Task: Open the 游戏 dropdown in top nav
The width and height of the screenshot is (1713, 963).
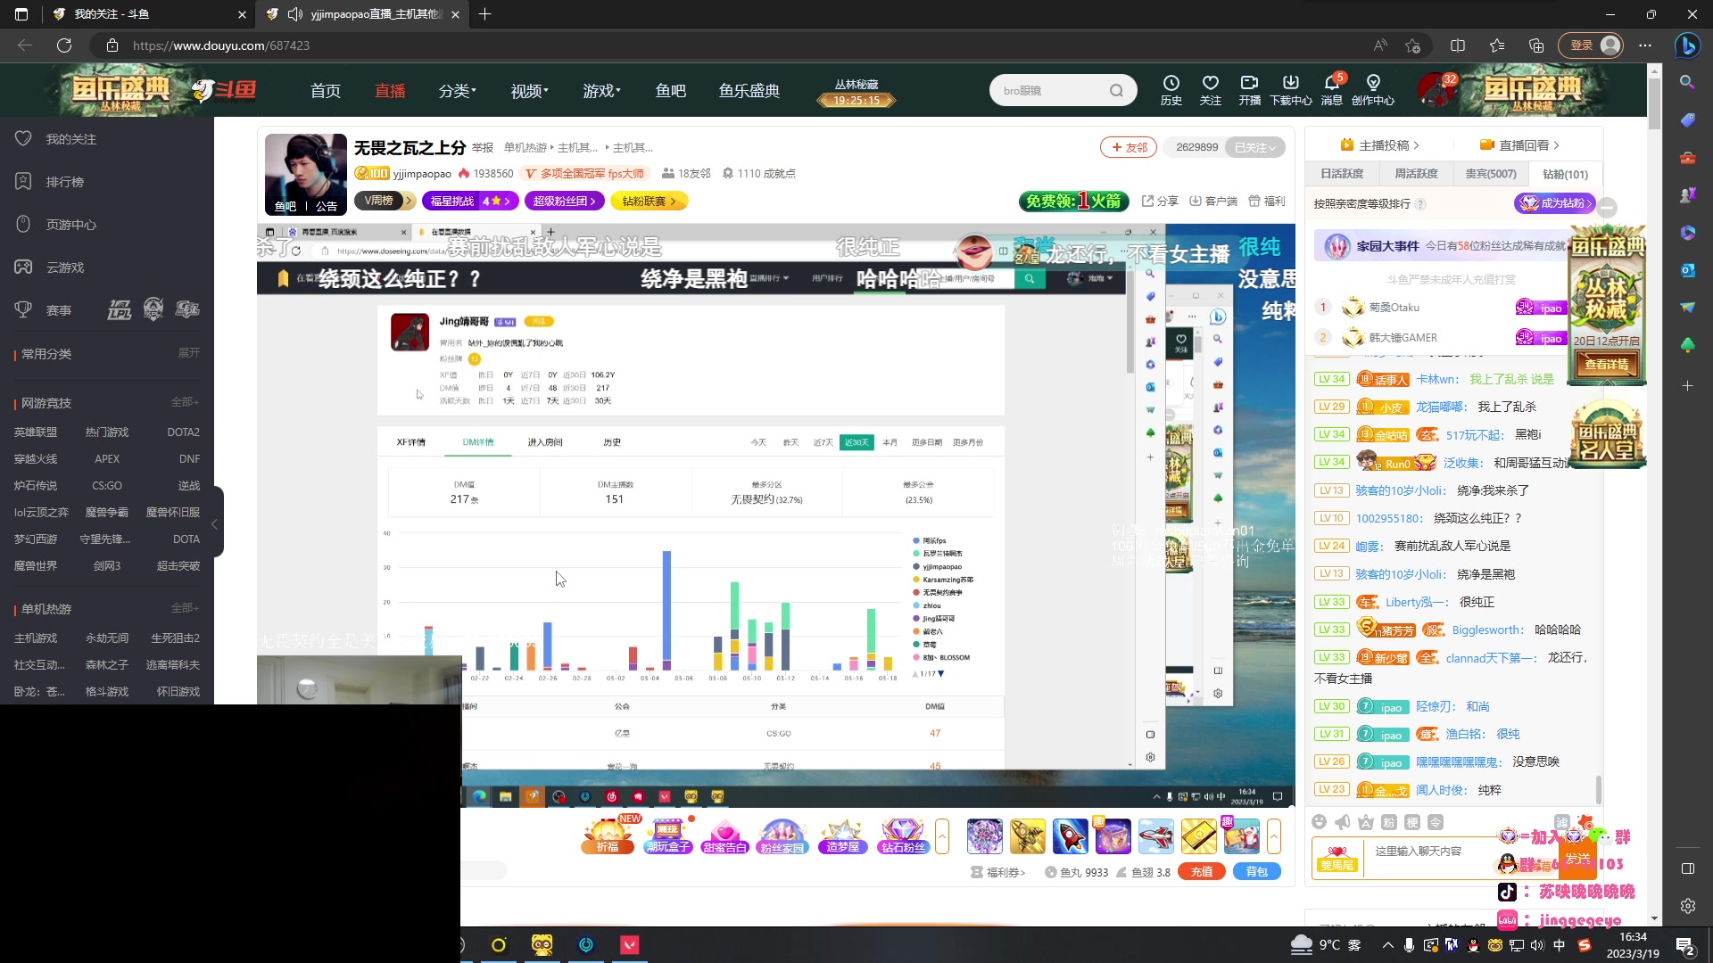Action: 601,91
